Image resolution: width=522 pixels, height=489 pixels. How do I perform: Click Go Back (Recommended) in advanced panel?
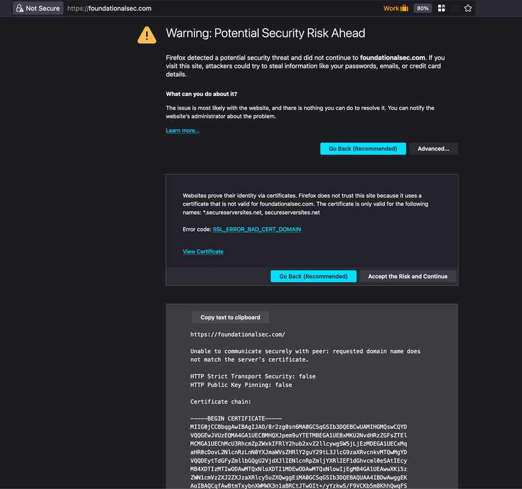pyautogui.click(x=313, y=276)
